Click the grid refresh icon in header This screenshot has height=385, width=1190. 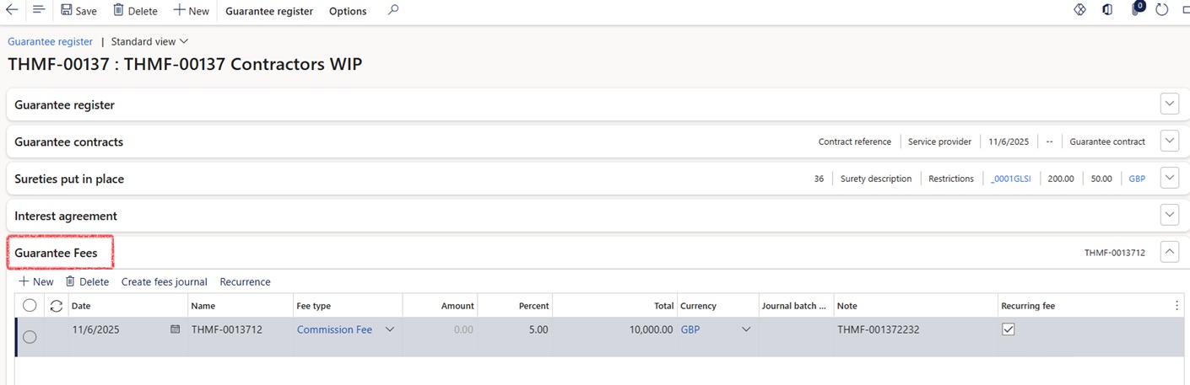[x=57, y=306]
